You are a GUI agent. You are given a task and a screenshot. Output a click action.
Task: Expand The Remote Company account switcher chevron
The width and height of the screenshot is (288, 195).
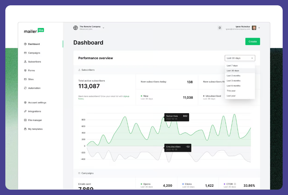pyautogui.click(x=104, y=28)
